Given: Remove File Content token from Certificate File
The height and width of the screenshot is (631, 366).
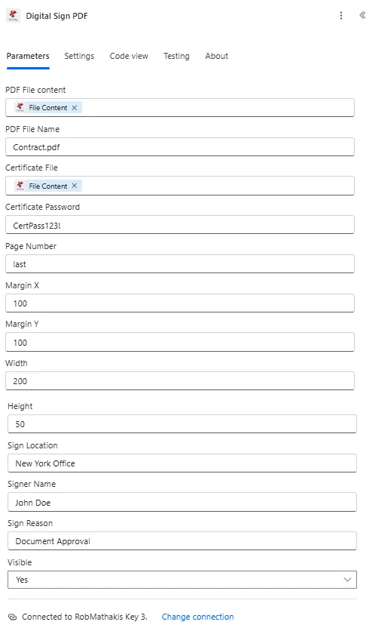Looking at the screenshot, I should pos(75,186).
